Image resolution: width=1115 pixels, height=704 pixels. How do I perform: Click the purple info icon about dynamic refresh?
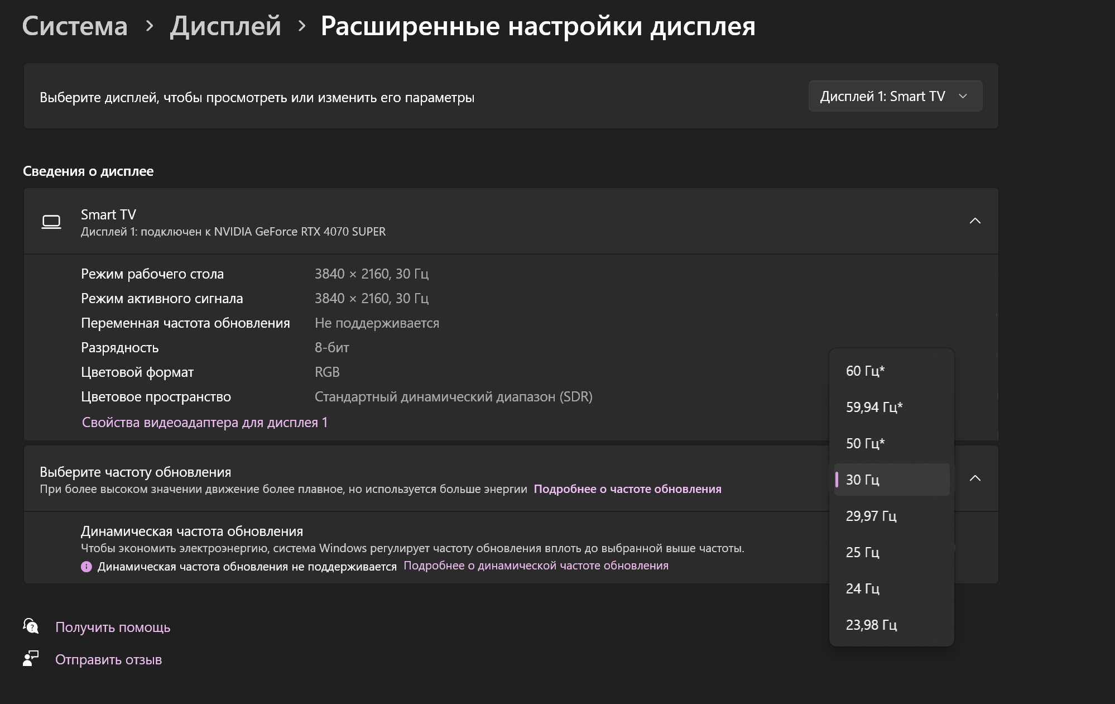coord(86,567)
